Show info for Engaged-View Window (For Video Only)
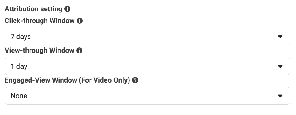Viewport: 296px width, 115px height. coord(135,80)
